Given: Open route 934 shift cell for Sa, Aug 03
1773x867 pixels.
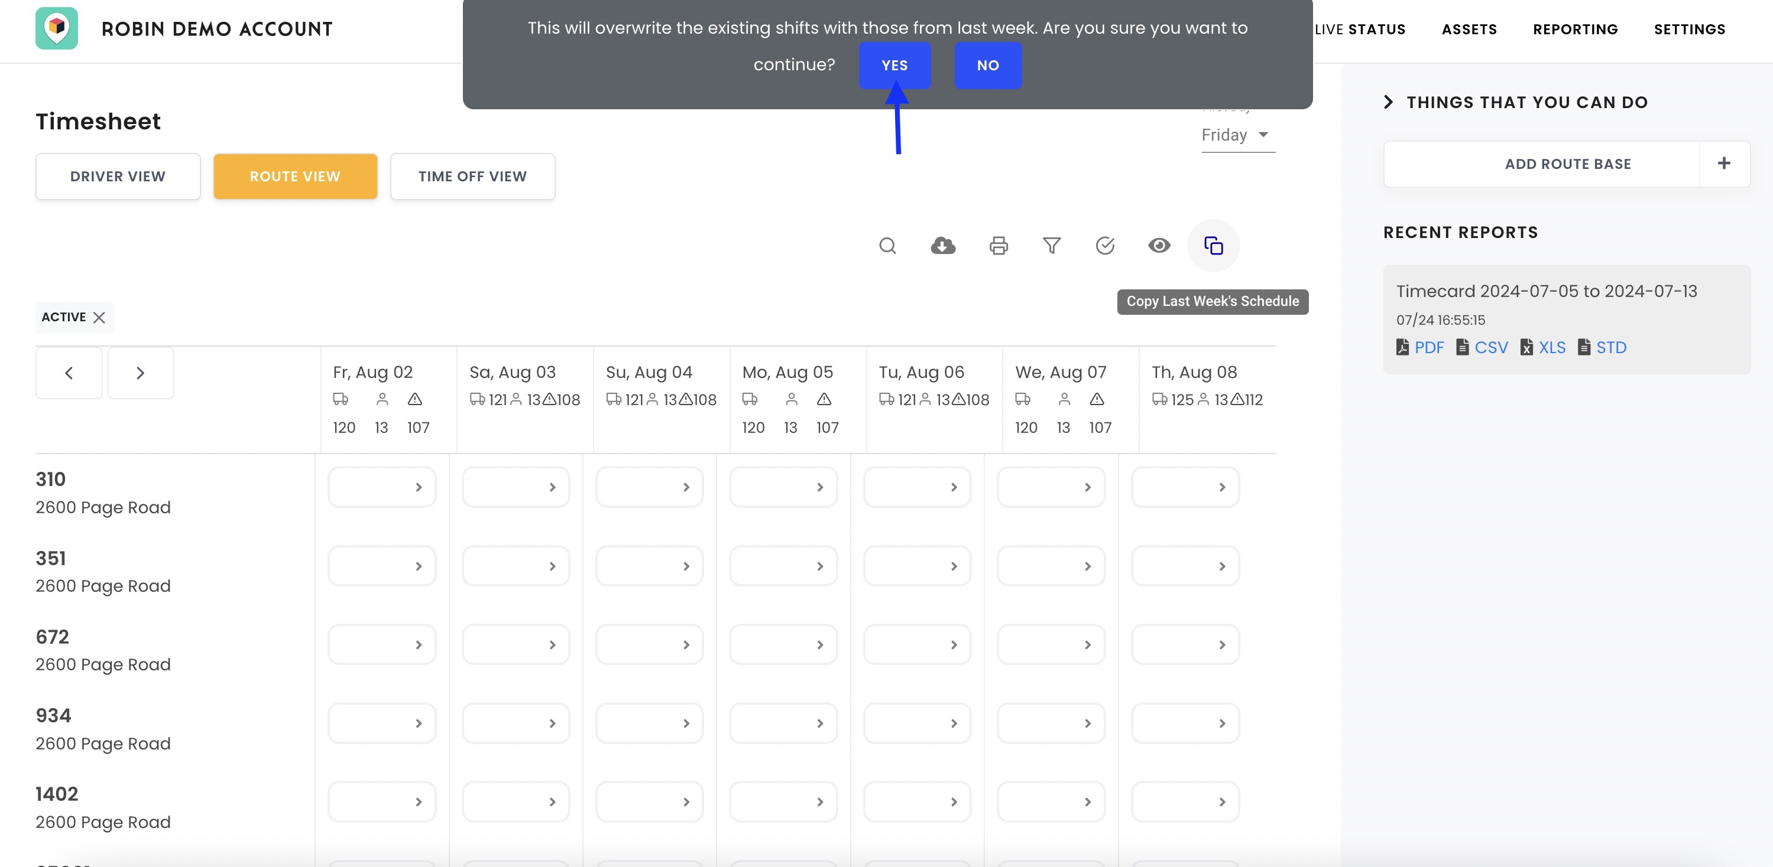Looking at the screenshot, I should [x=516, y=723].
